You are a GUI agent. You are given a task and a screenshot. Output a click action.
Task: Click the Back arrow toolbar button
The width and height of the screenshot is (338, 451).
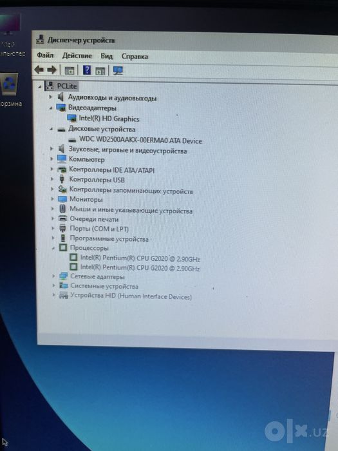click(x=39, y=70)
